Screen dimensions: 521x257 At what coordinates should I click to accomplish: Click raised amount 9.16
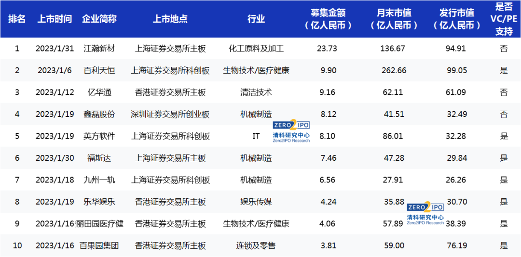click(328, 92)
